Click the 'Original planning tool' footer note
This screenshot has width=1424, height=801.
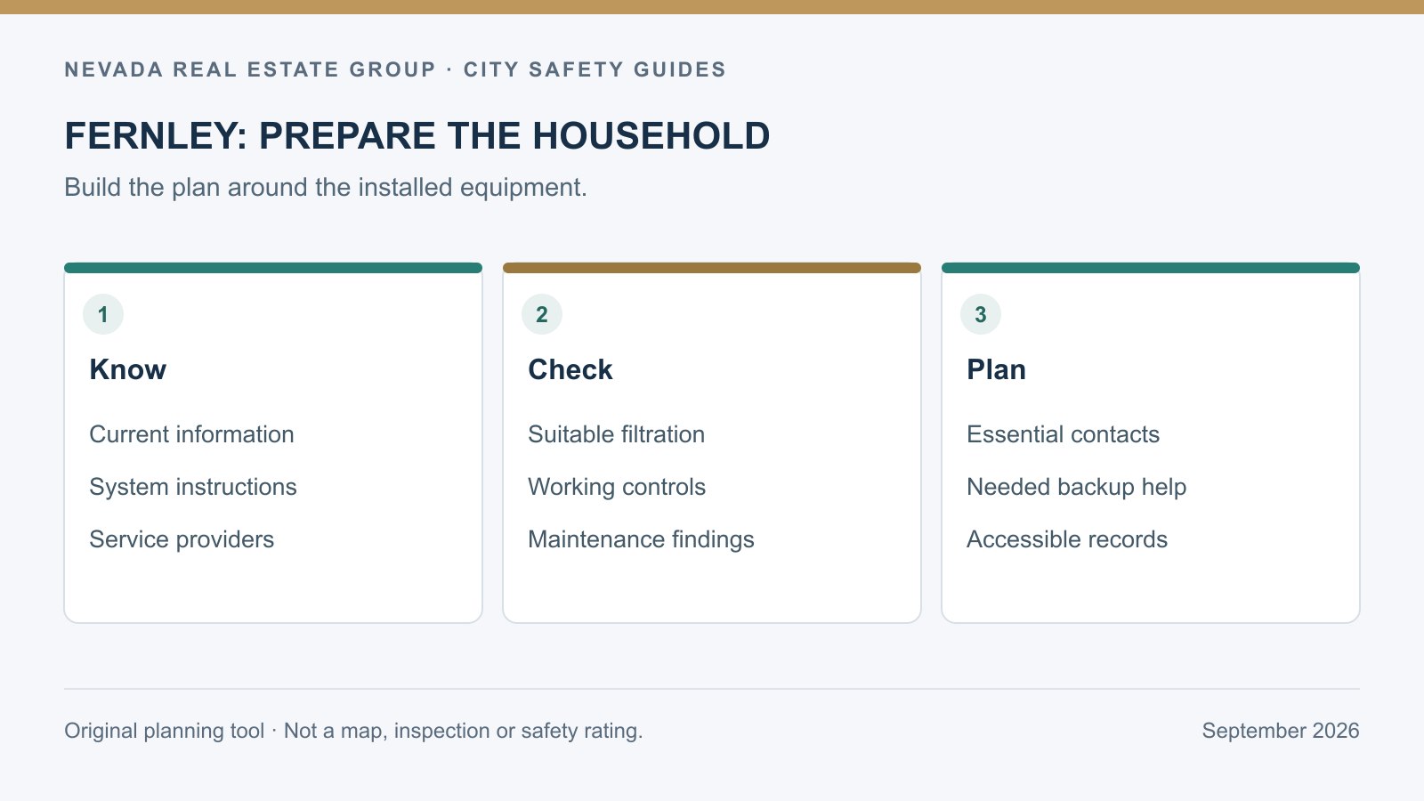point(353,731)
